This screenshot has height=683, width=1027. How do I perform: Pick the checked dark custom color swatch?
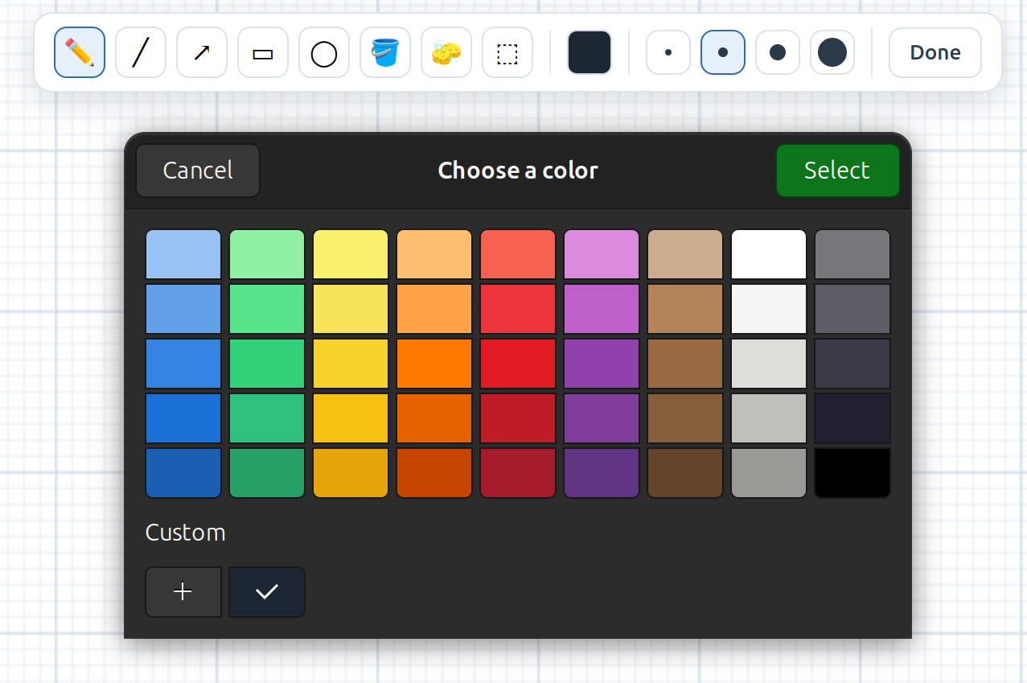[267, 592]
